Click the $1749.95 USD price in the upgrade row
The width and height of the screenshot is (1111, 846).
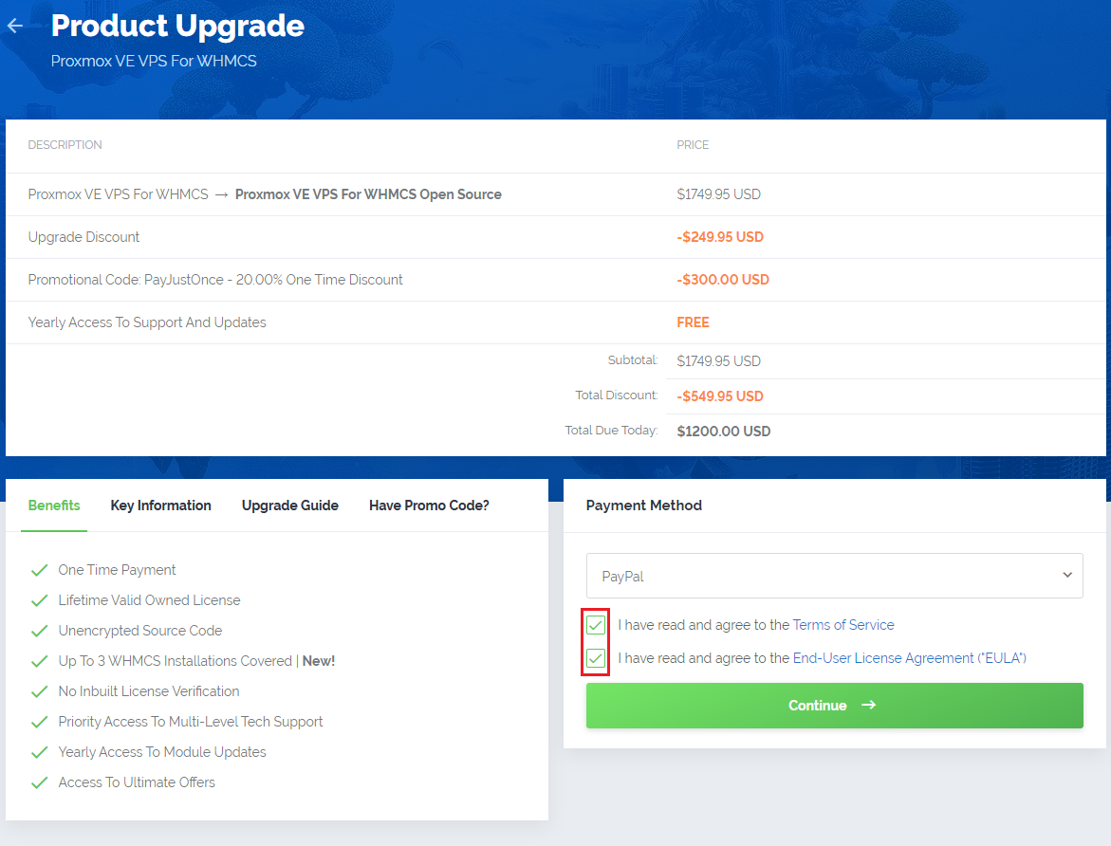[718, 194]
